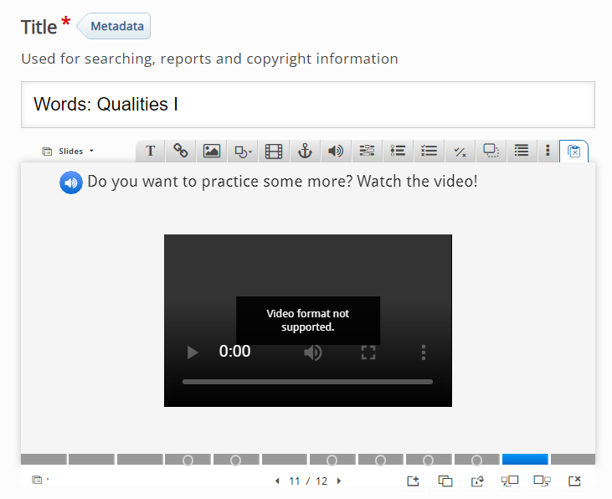The image size is (612, 499).
Task: Insert a True/False question element
Action: pyautogui.click(x=460, y=151)
